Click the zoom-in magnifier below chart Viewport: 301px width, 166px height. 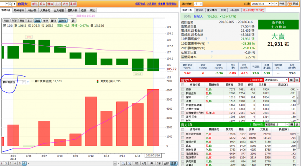(x=130, y=163)
